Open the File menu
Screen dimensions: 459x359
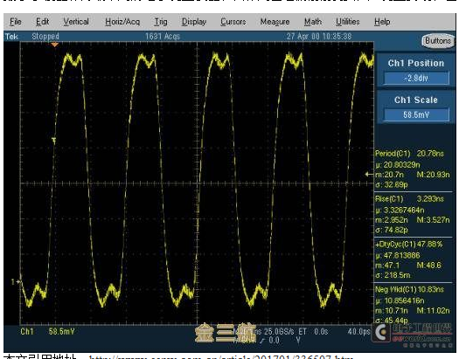point(16,22)
